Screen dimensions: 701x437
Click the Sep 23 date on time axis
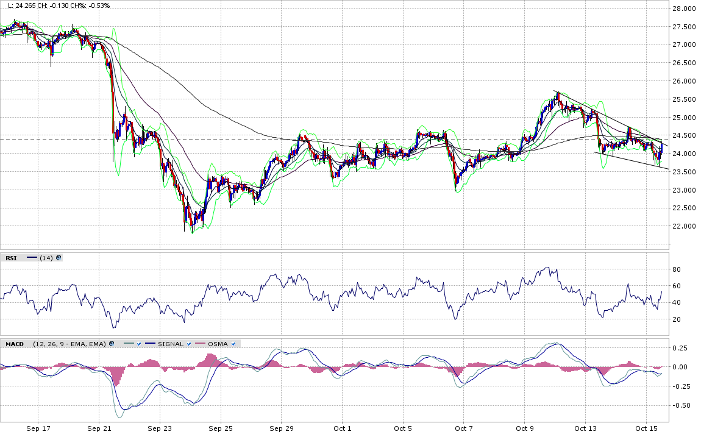pyautogui.click(x=159, y=429)
